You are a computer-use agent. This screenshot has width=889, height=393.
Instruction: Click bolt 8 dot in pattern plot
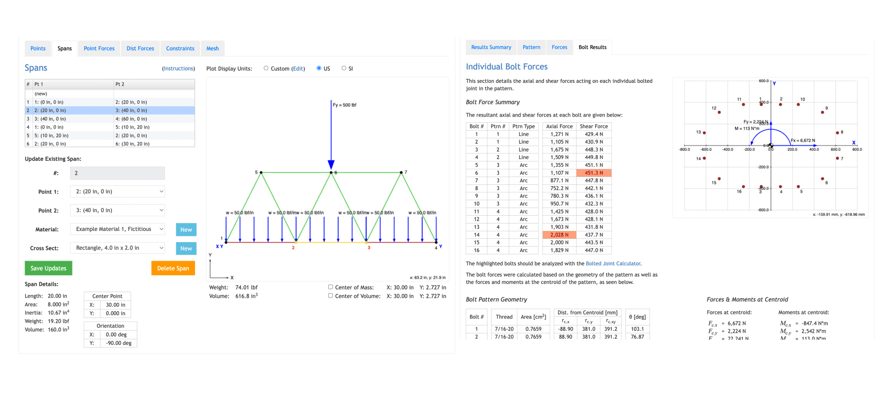[x=837, y=133]
